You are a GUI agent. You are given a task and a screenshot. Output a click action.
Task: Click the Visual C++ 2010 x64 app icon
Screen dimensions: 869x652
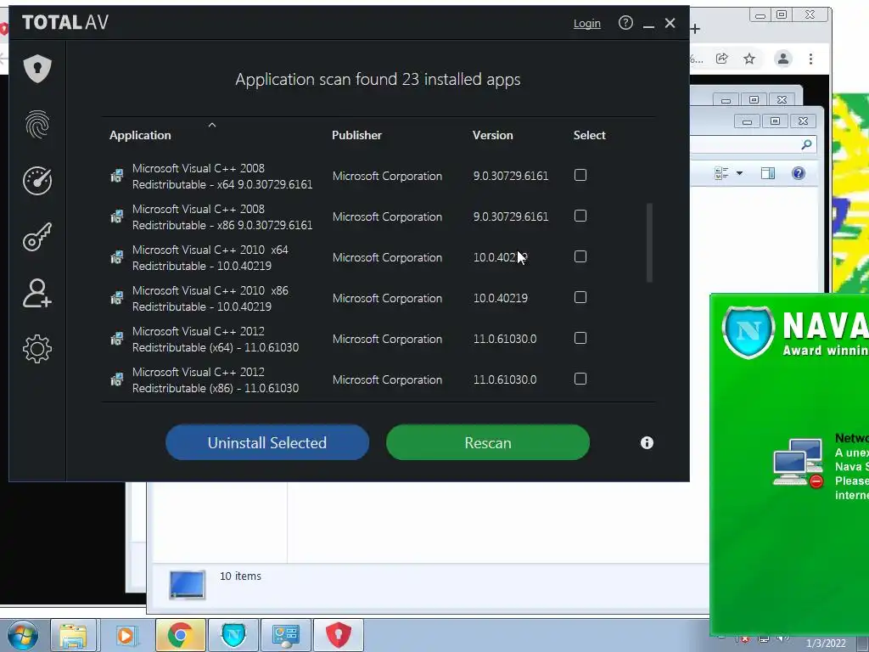117,257
